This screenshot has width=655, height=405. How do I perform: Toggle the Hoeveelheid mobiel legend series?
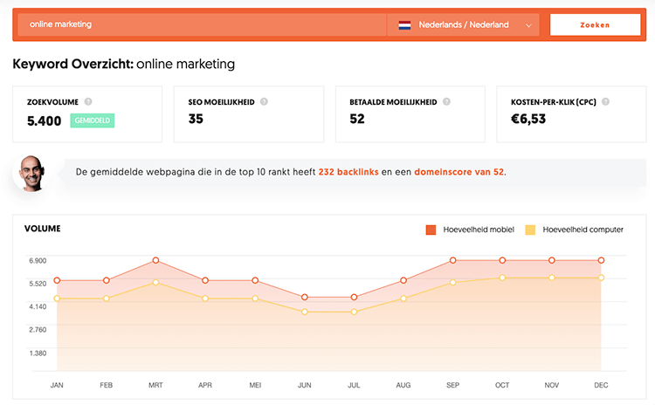[467, 230]
